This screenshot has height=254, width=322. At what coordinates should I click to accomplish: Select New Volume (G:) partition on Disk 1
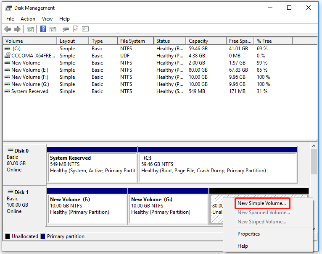coord(168,206)
